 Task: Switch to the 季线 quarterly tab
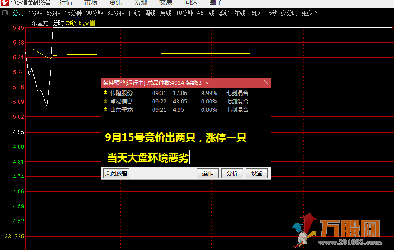coord(224,13)
